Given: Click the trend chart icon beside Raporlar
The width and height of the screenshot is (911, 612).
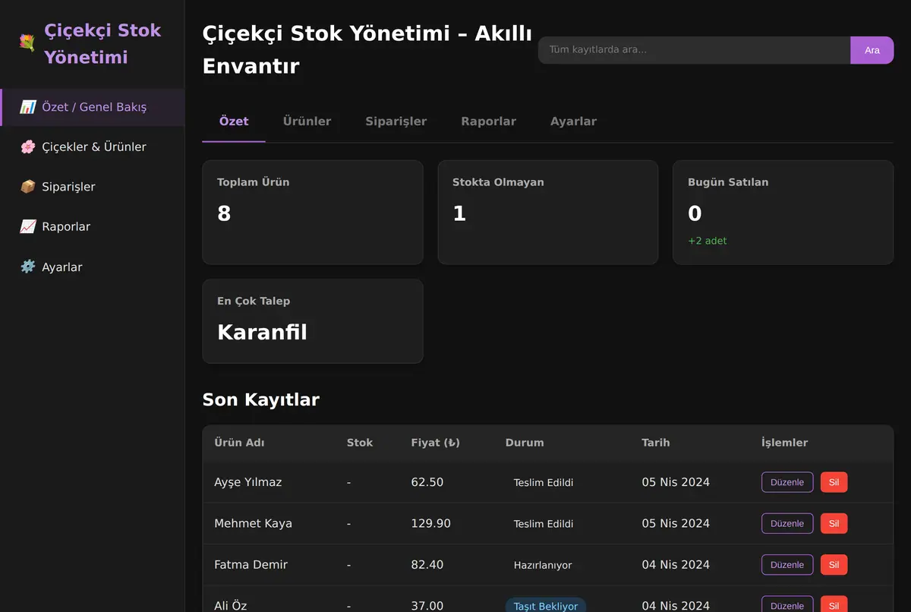Looking at the screenshot, I should 27,227.
